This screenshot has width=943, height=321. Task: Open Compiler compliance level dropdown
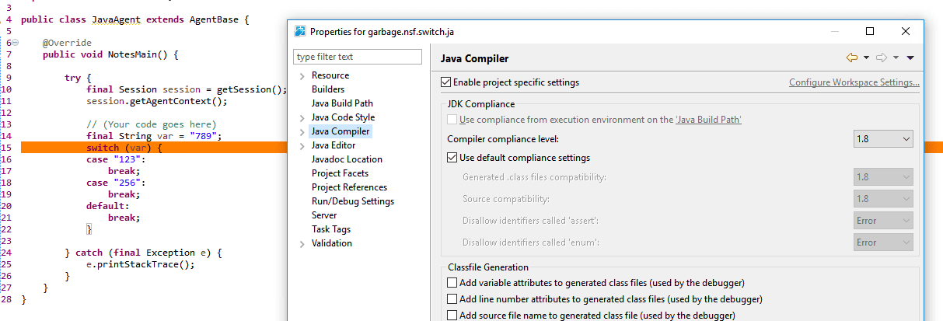883,138
